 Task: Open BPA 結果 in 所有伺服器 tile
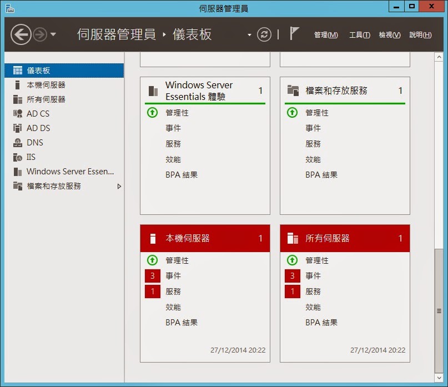click(x=321, y=323)
